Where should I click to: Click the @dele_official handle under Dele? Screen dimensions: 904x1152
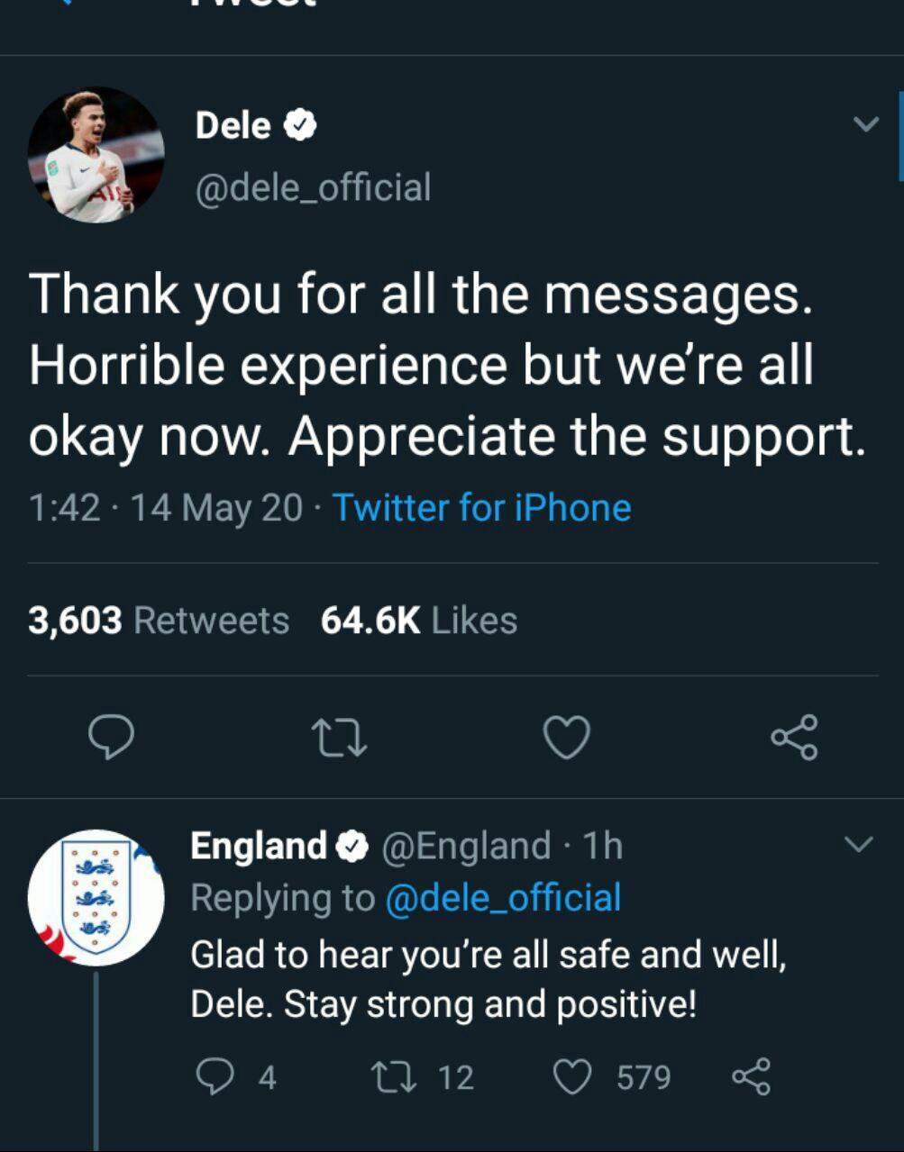coord(313,187)
